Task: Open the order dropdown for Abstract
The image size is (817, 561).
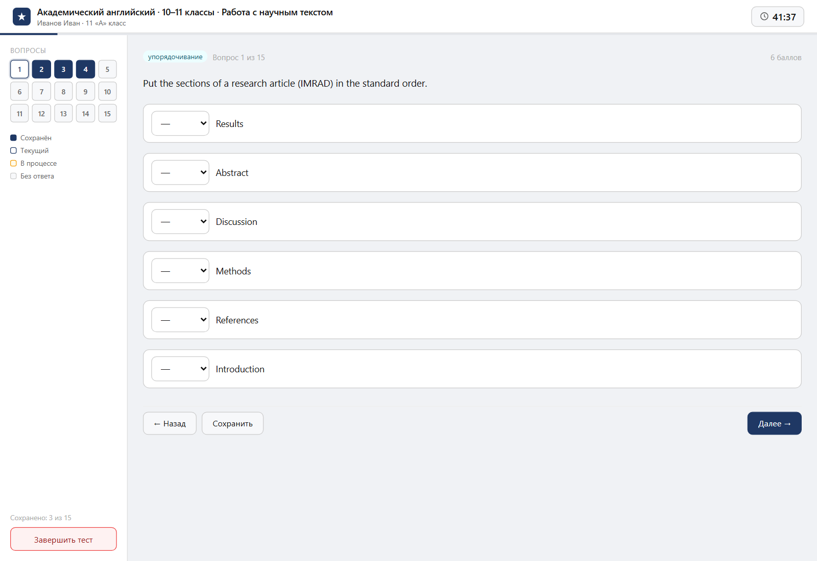Action: pos(180,172)
